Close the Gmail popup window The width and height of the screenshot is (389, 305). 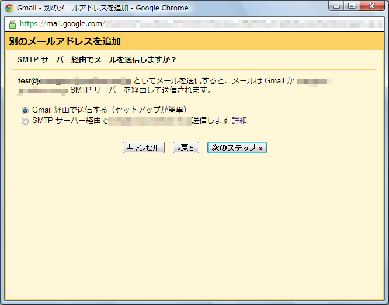pos(371,6)
